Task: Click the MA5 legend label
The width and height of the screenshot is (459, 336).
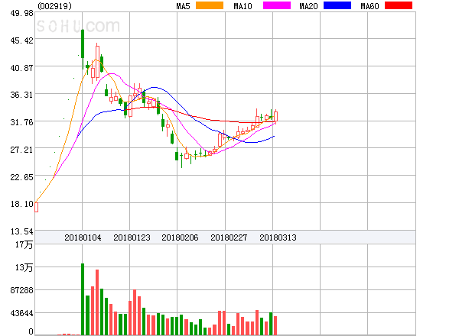Action: 184,6
